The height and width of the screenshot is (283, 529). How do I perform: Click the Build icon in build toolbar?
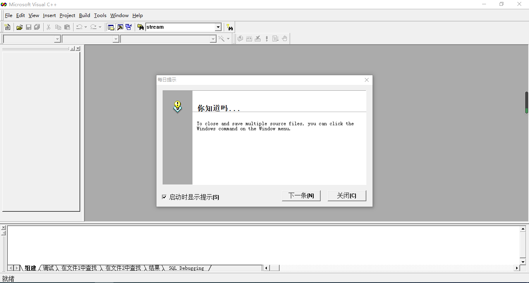point(249,39)
